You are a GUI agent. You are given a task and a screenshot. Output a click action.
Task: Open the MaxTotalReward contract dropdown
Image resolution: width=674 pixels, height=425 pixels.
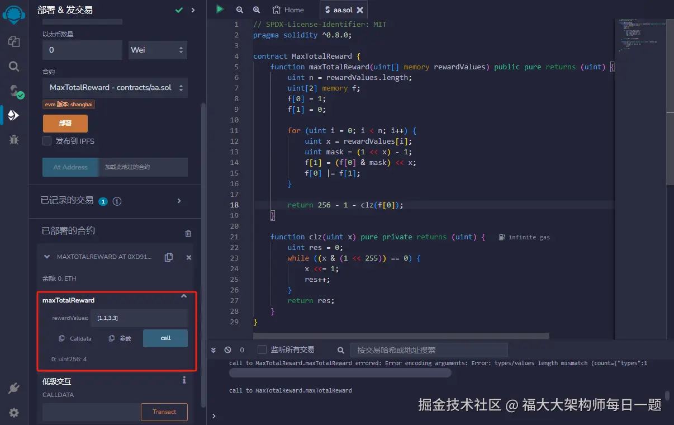click(x=115, y=88)
